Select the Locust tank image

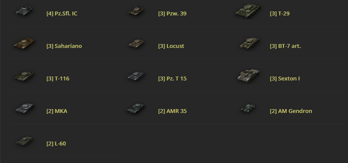pyautogui.click(x=137, y=44)
